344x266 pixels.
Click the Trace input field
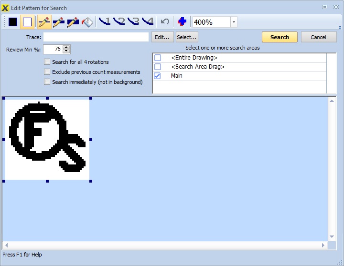point(96,37)
